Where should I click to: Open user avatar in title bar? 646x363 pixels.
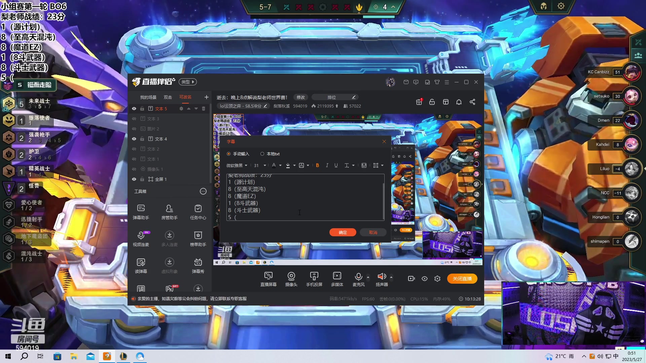(390, 82)
